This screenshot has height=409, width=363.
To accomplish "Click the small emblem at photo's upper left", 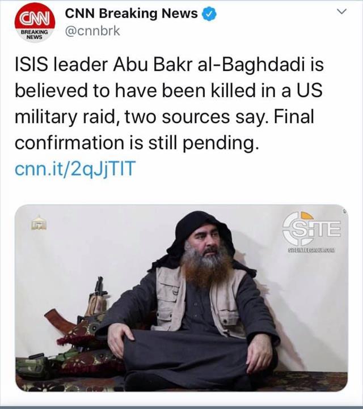I will tap(39, 223).
